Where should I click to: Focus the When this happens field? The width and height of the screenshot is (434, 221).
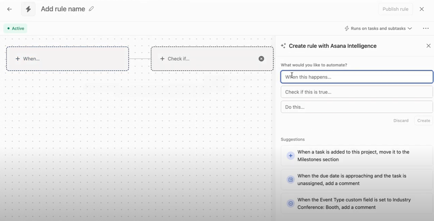pyautogui.click(x=357, y=77)
